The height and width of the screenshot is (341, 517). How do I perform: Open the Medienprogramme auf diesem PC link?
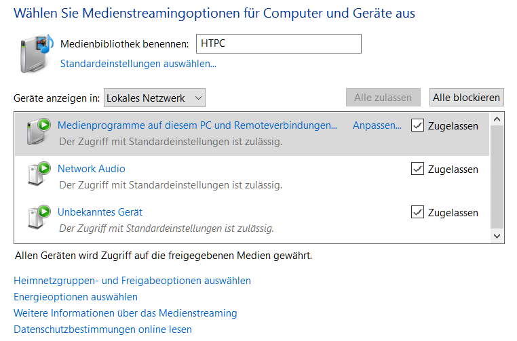click(197, 125)
